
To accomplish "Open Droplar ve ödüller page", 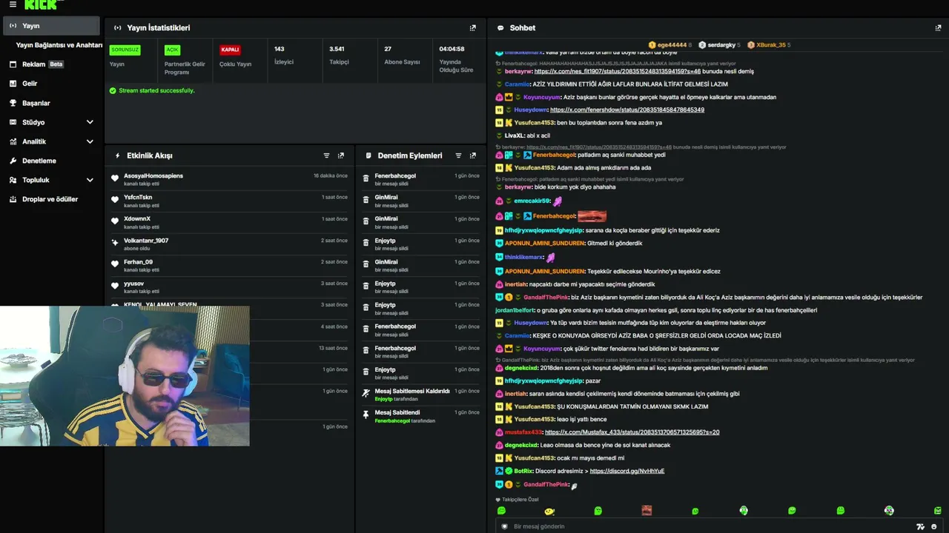I will point(50,199).
